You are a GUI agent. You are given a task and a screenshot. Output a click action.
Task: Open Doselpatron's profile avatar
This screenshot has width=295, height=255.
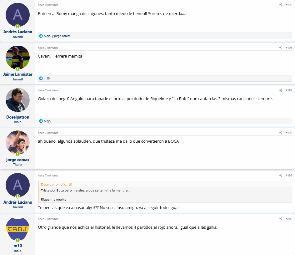[x=18, y=100]
